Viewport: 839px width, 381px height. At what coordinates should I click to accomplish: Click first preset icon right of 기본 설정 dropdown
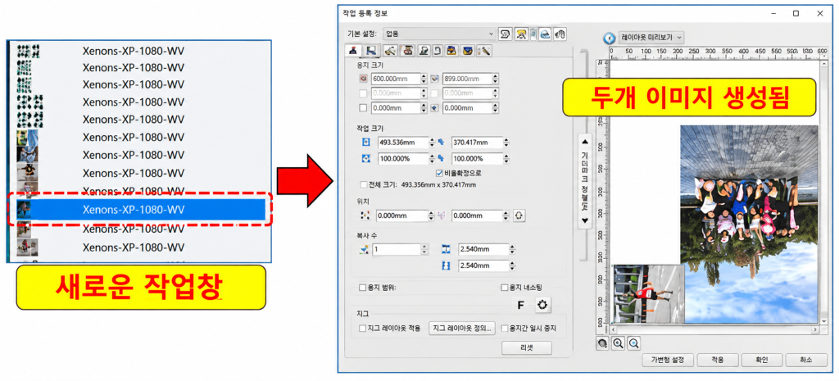[x=505, y=34]
